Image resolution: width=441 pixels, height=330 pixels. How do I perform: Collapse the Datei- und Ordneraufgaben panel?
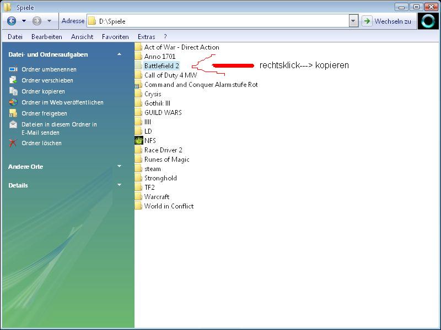(x=119, y=54)
